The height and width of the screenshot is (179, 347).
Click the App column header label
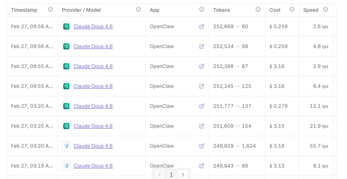(155, 10)
